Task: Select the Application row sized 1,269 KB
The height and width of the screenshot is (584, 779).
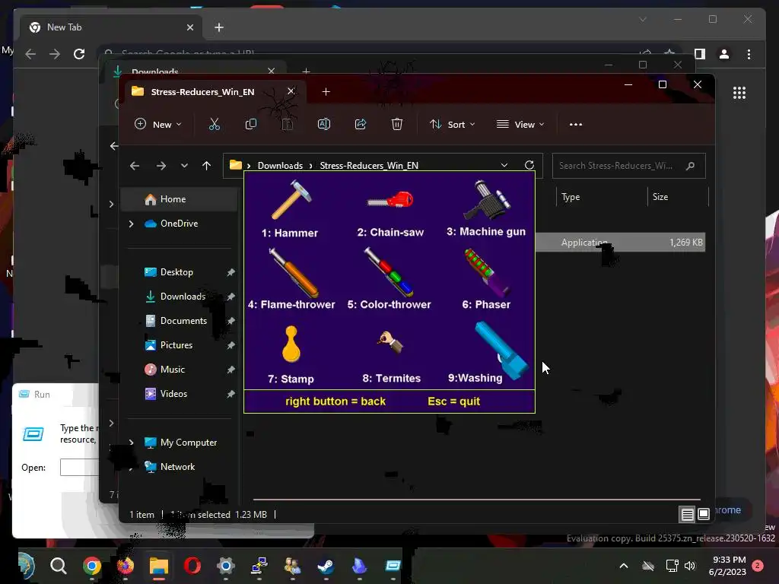Action: pos(620,243)
